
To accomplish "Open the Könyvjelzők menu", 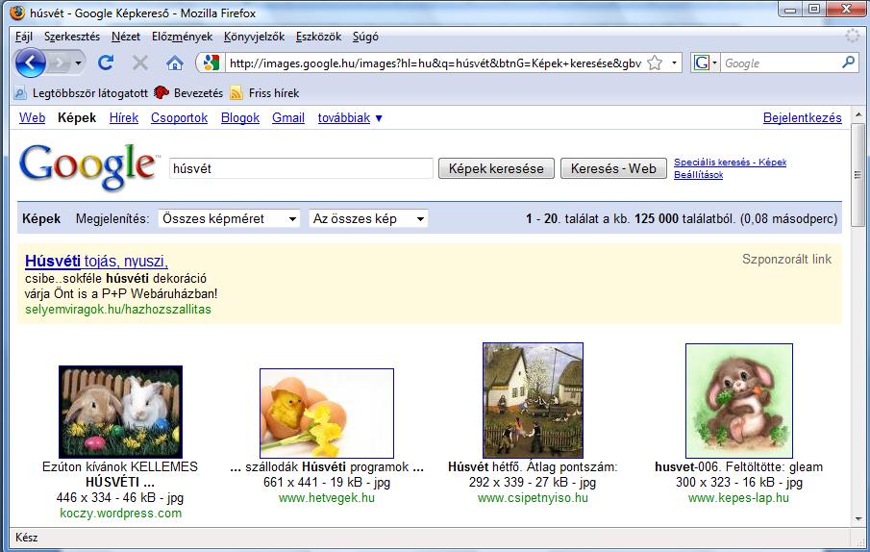I will point(254,37).
